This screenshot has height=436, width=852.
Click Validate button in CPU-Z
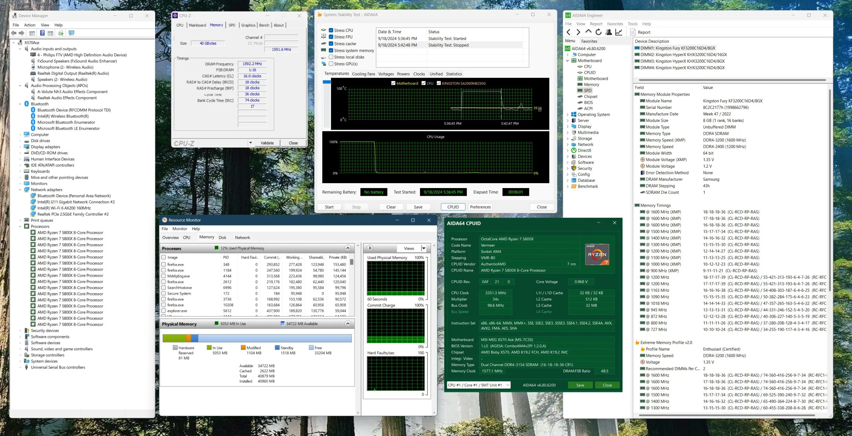click(267, 143)
